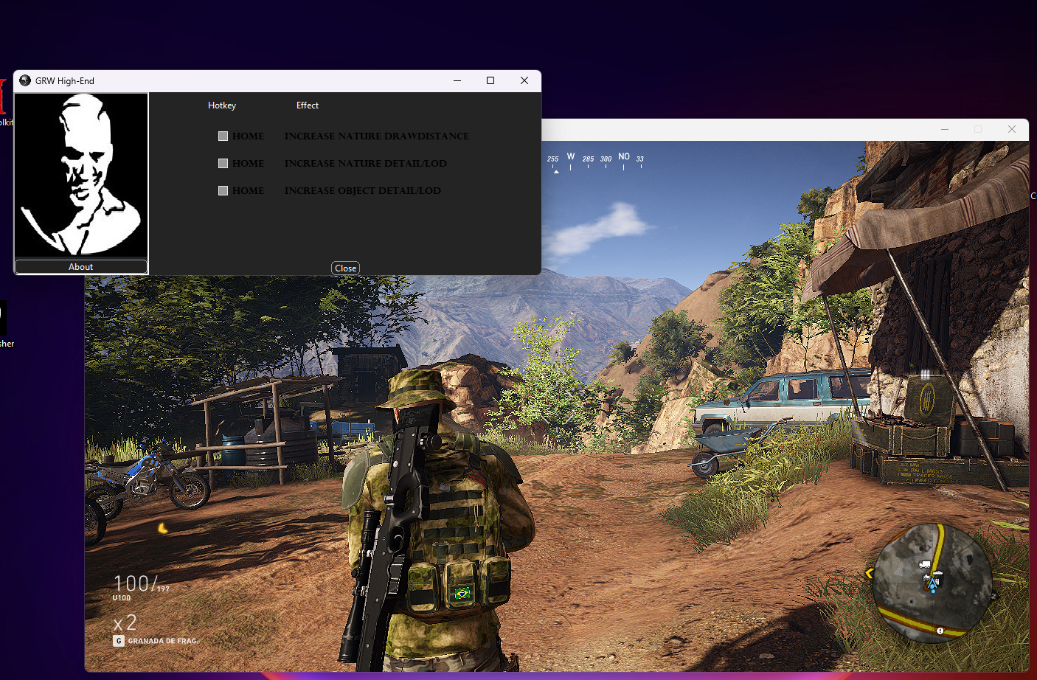Select the Hotkey column header

coord(222,105)
